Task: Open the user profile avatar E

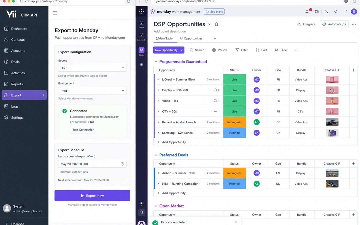Action: tap(354, 11)
